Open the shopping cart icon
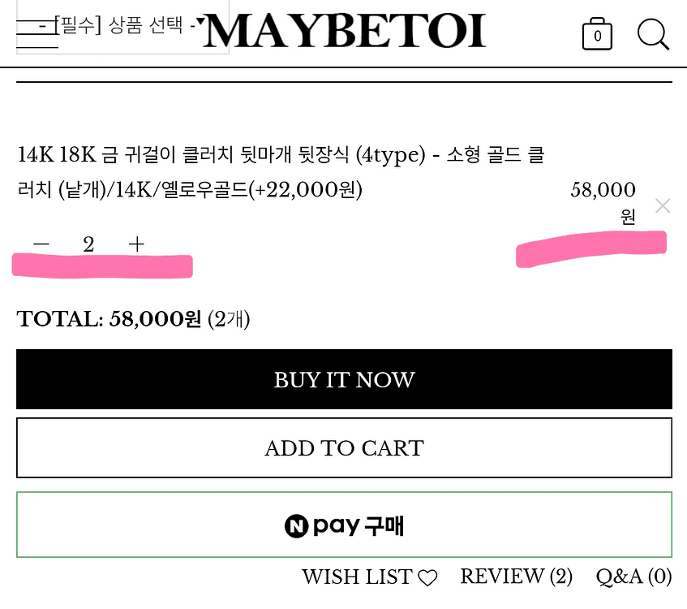The width and height of the screenshot is (687, 609). click(x=597, y=34)
